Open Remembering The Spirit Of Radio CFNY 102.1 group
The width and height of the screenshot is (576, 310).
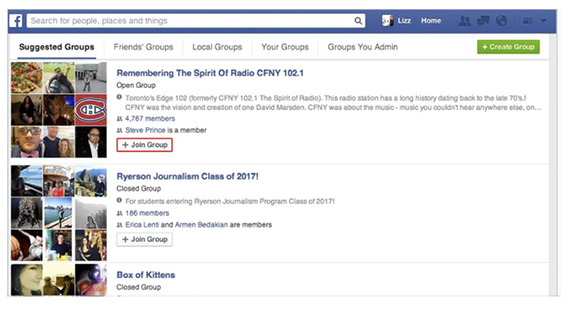pos(210,73)
